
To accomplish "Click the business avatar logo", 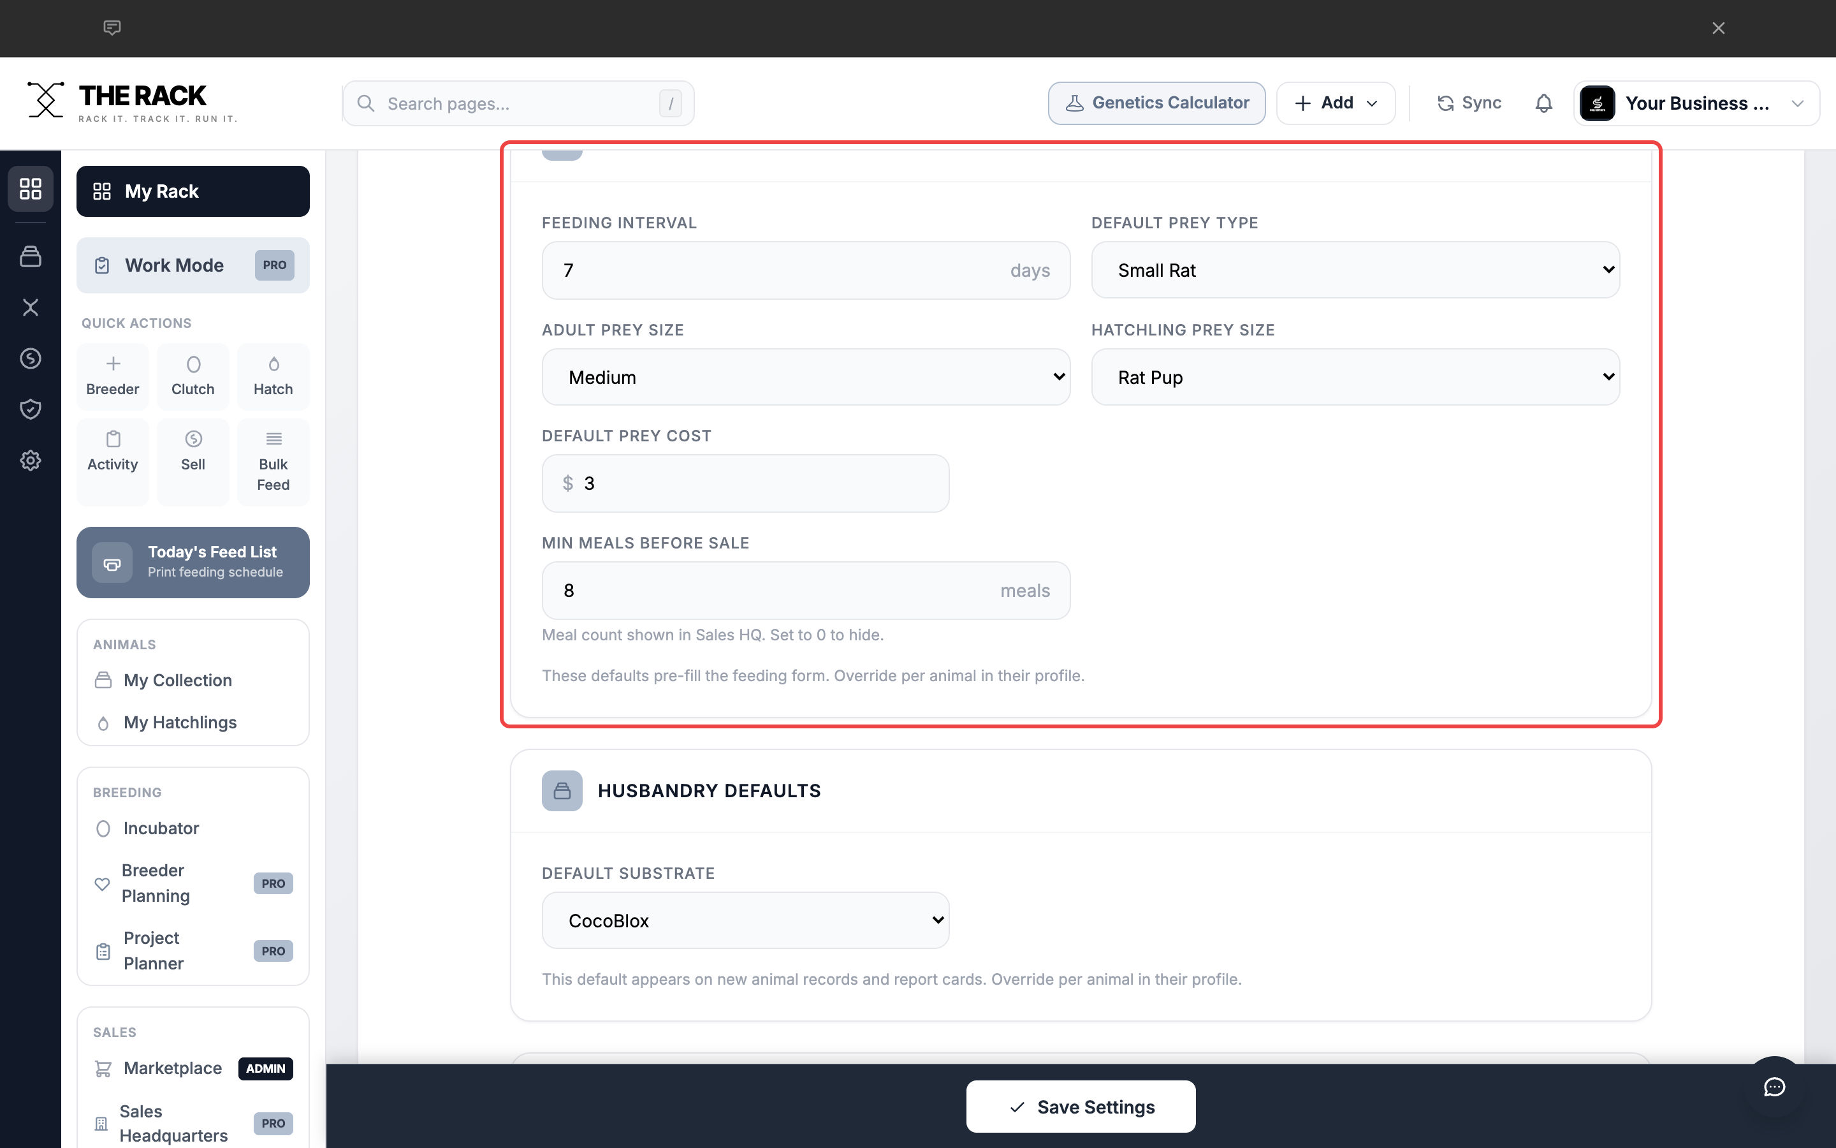I will coord(1597,103).
